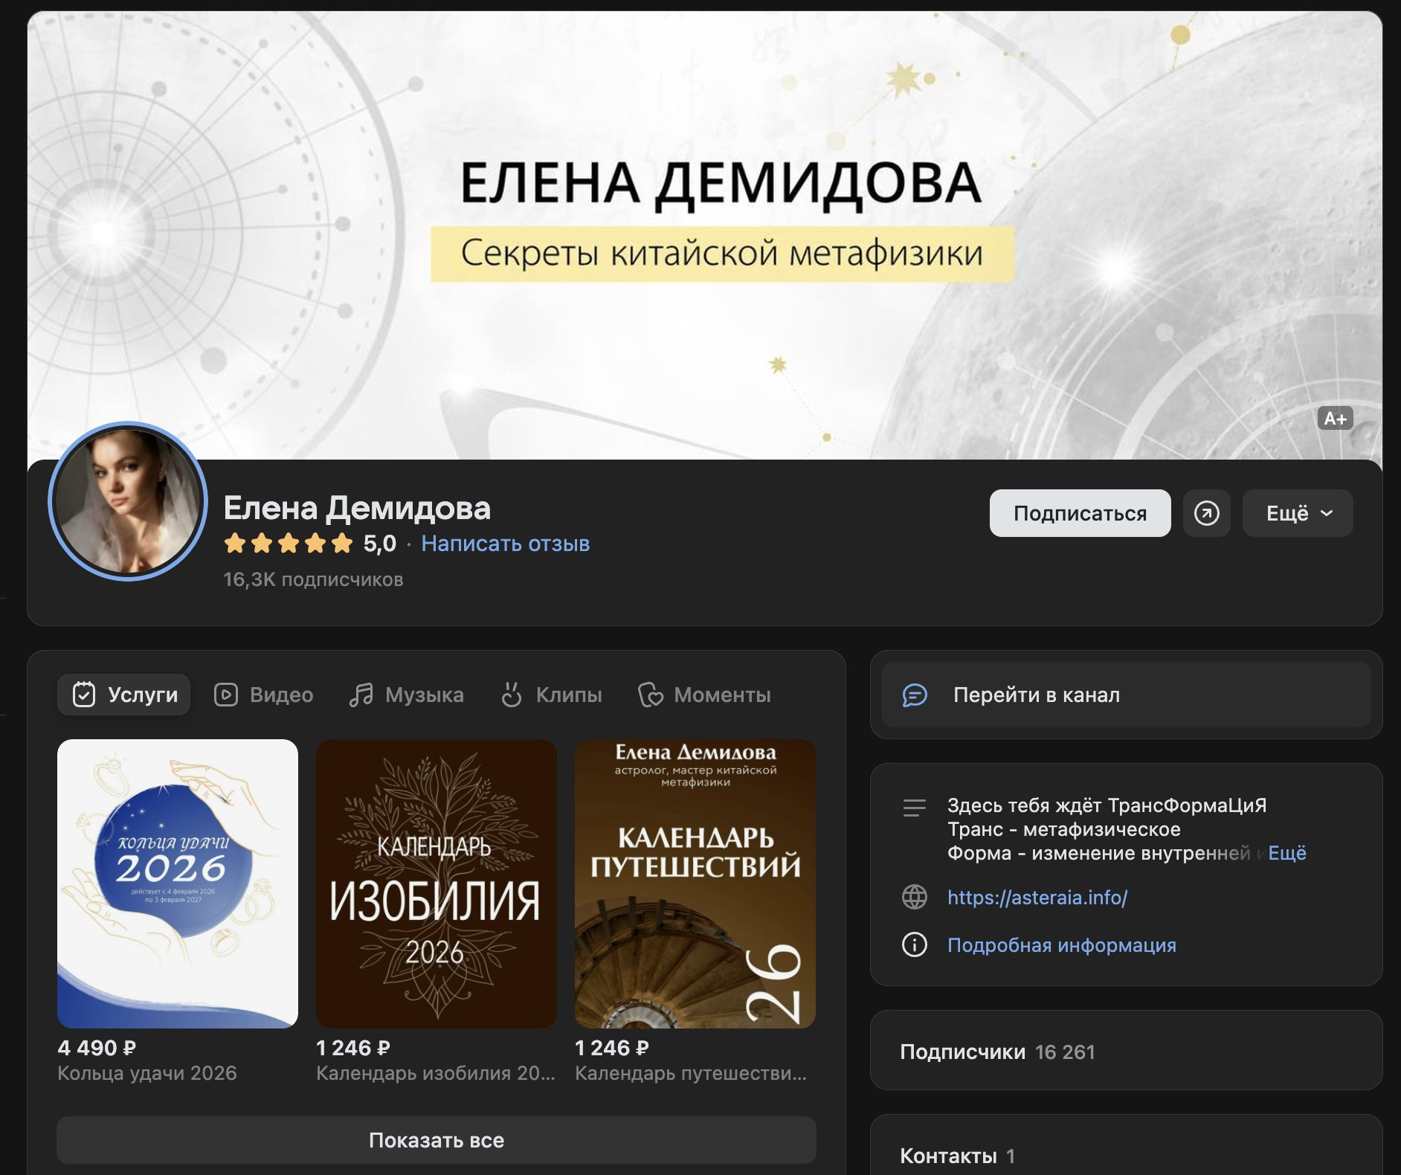The height and width of the screenshot is (1175, 1401).
Task: Click the cover banner image
Action: pos(704,235)
